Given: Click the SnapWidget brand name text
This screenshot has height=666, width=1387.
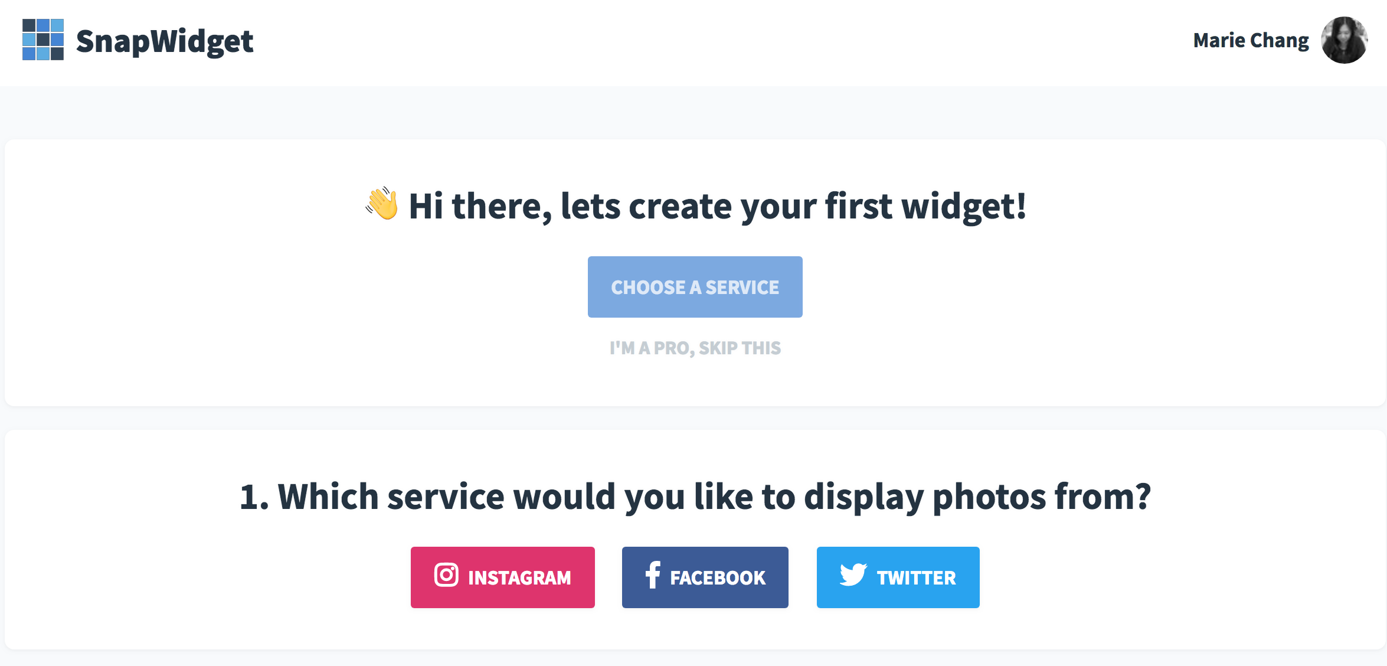Looking at the screenshot, I should coord(165,41).
